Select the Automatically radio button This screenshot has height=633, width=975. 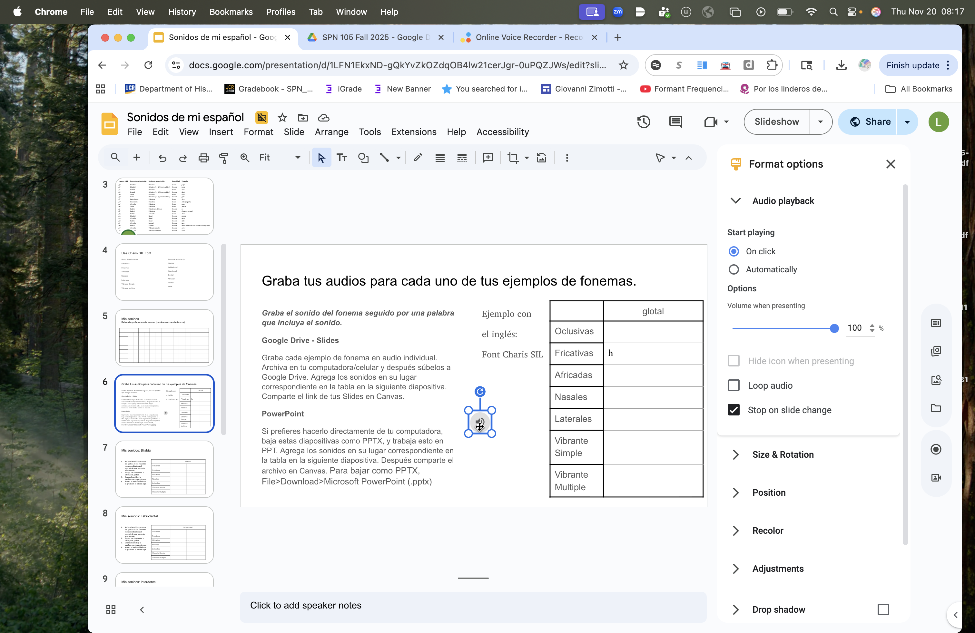[734, 269]
